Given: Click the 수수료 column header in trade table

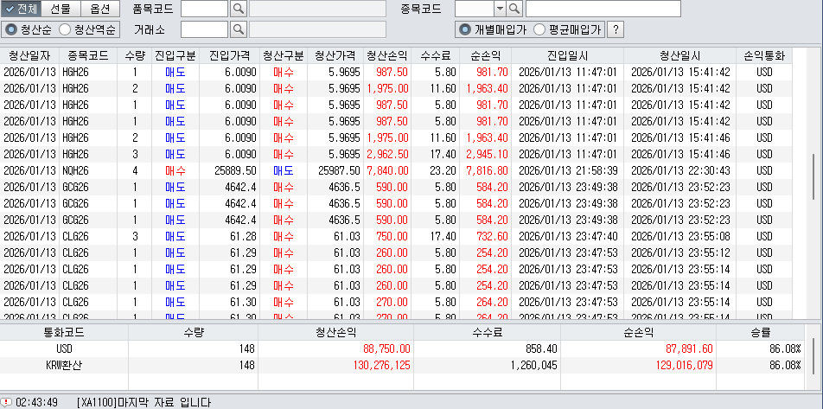Looking at the screenshot, I should tap(435, 55).
